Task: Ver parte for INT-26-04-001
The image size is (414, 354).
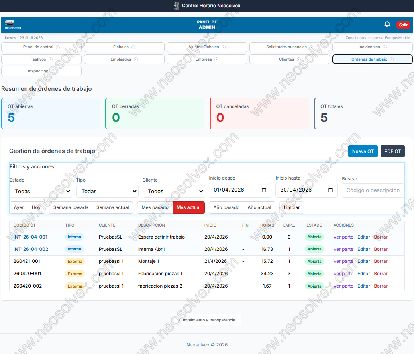Action: click(343, 237)
